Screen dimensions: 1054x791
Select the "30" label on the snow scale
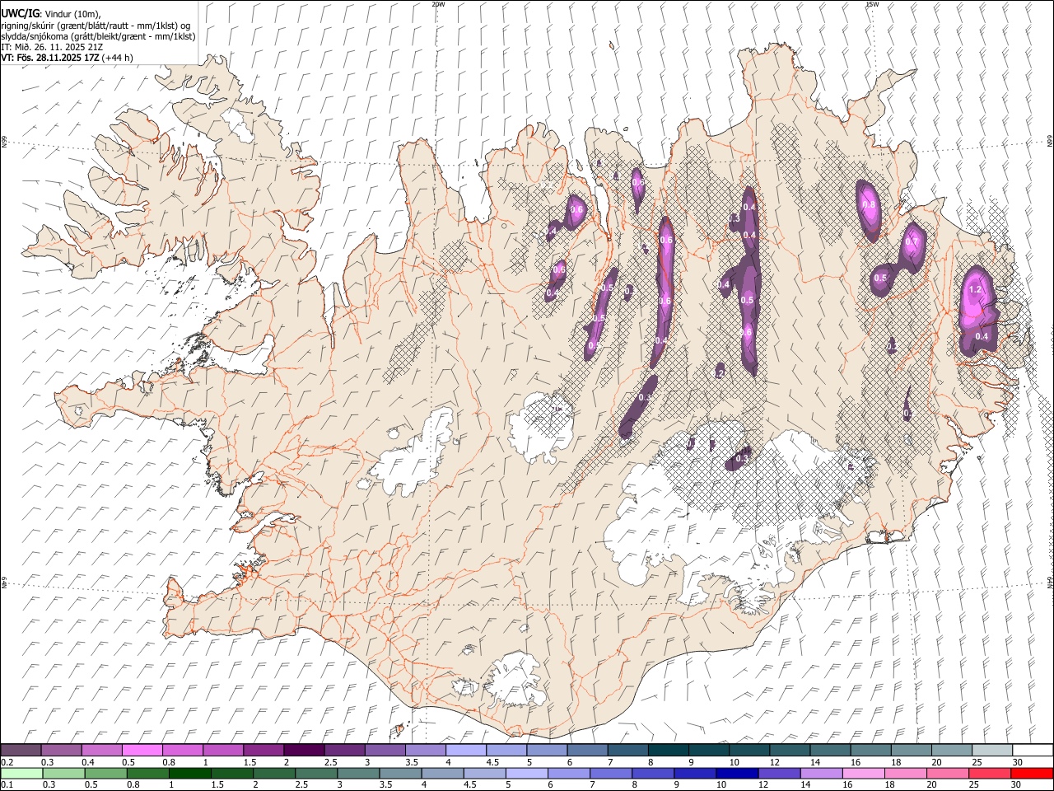tap(1018, 761)
